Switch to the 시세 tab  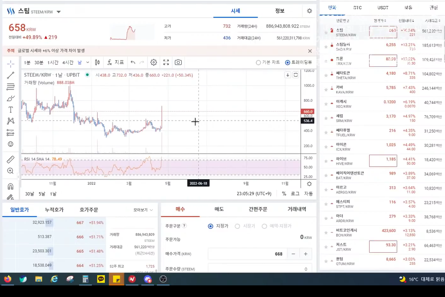[235, 11]
